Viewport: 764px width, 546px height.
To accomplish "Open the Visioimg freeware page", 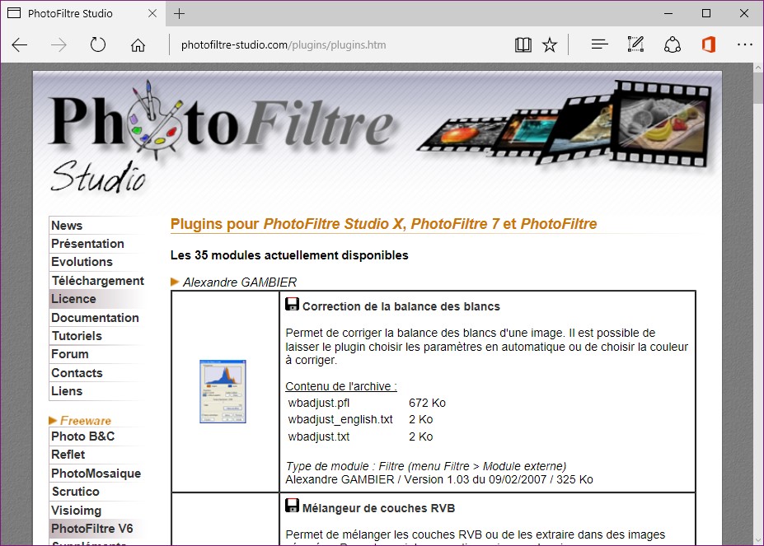I will pyautogui.click(x=76, y=510).
